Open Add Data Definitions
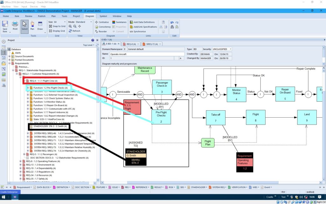This screenshot has width=326, height=204. tap(142, 22)
